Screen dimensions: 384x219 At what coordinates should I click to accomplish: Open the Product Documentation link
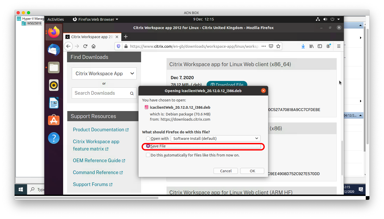[101, 130]
